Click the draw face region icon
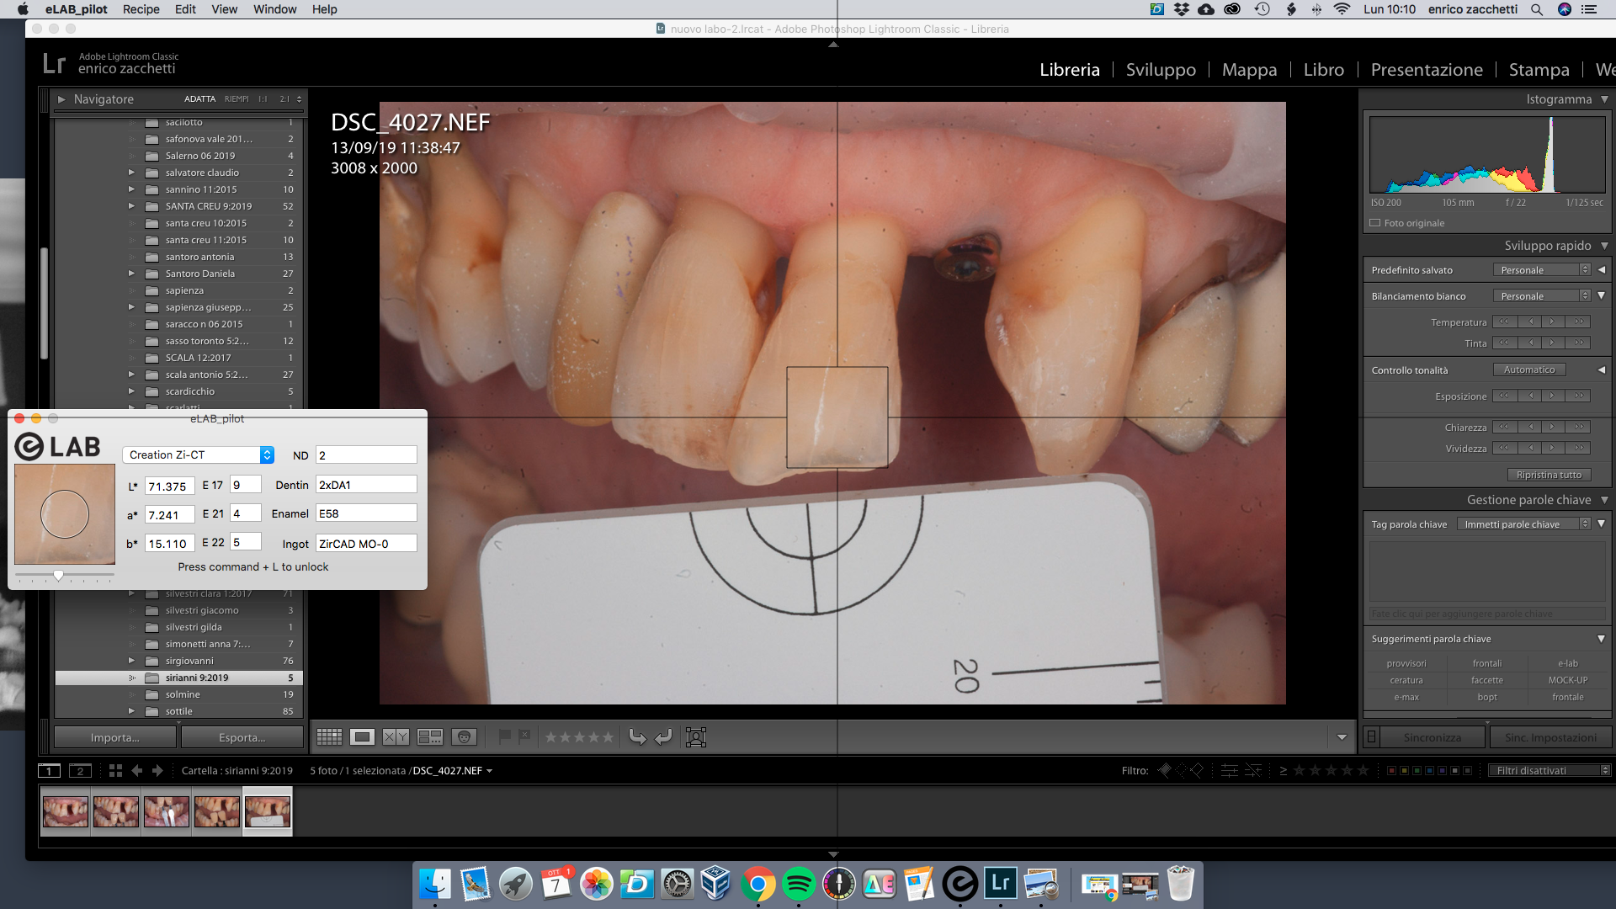The width and height of the screenshot is (1616, 909). click(696, 737)
